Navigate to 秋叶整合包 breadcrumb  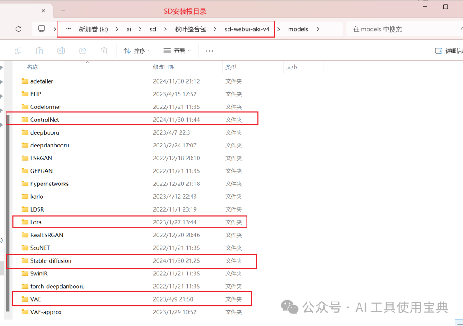point(190,29)
